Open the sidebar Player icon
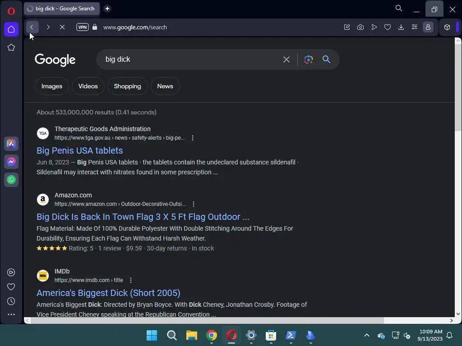462x346 pixels. (x=11, y=273)
